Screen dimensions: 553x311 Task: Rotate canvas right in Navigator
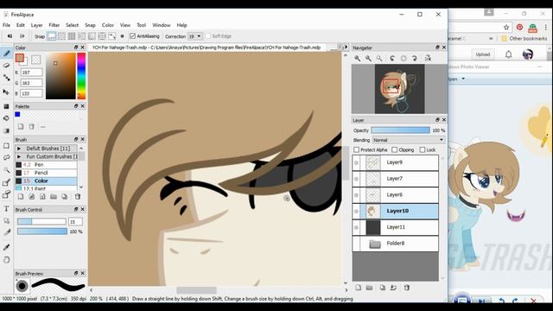415,58
